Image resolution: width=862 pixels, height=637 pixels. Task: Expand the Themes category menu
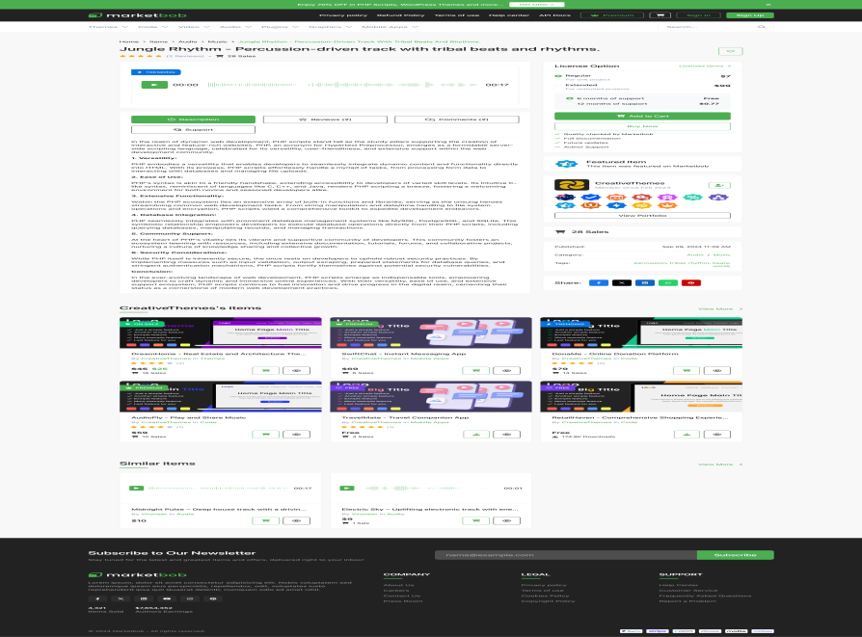[x=106, y=27]
